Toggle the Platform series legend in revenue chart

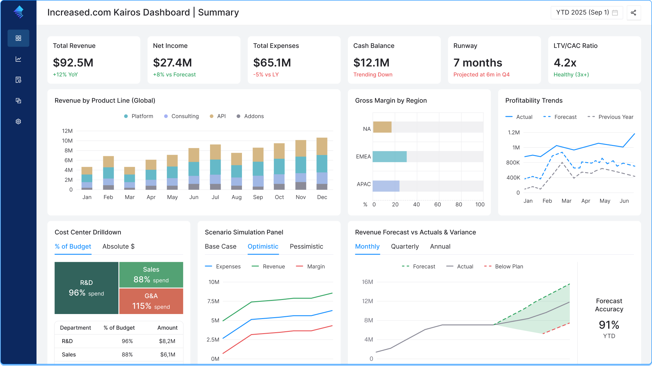(139, 116)
